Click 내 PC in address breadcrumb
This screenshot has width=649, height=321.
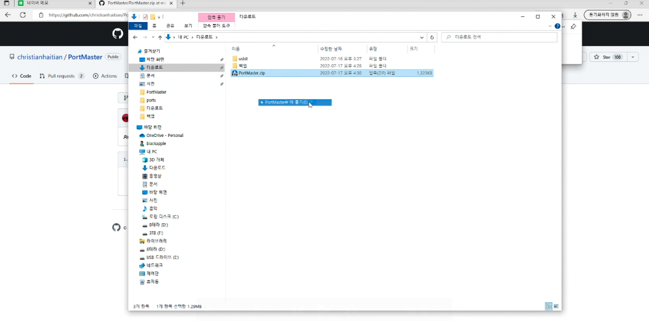click(x=183, y=37)
